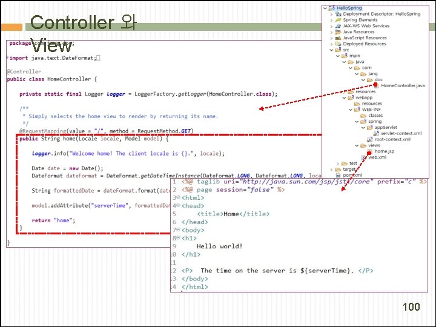Collapse the jang package chevron
436x327 pixels.
pyautogui.click(x=357, y=74)
